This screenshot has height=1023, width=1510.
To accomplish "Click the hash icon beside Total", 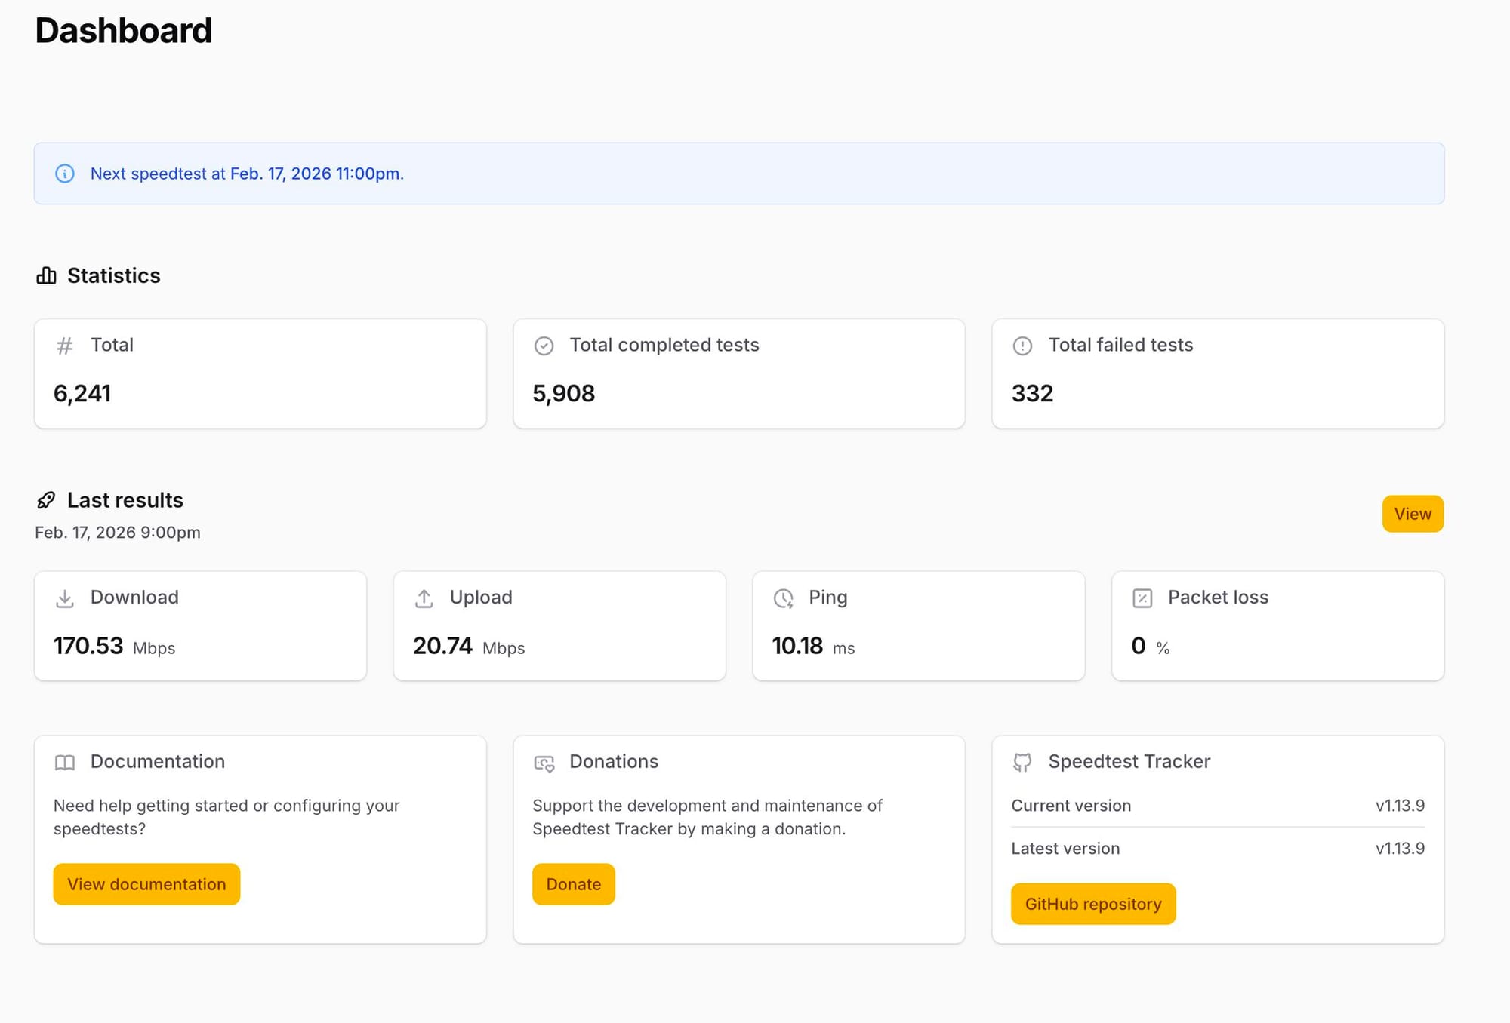I will pos(65,346).
